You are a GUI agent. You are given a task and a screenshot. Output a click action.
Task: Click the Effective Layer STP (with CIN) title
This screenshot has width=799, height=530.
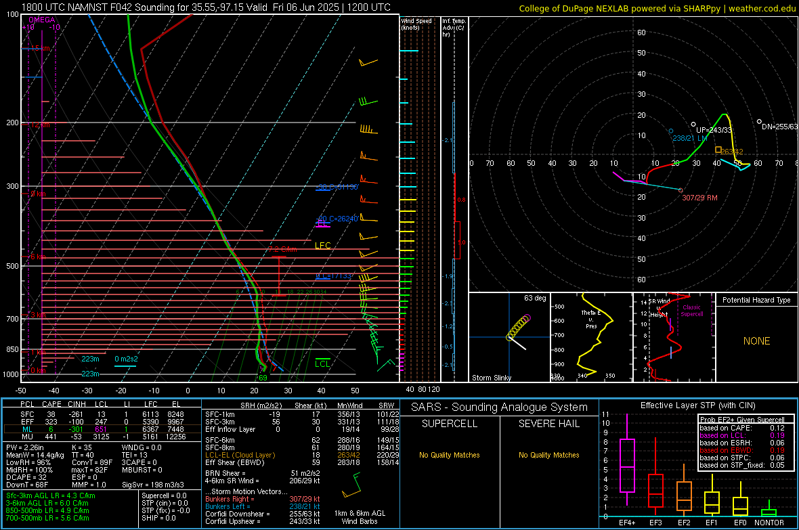(x=697, y=405)
